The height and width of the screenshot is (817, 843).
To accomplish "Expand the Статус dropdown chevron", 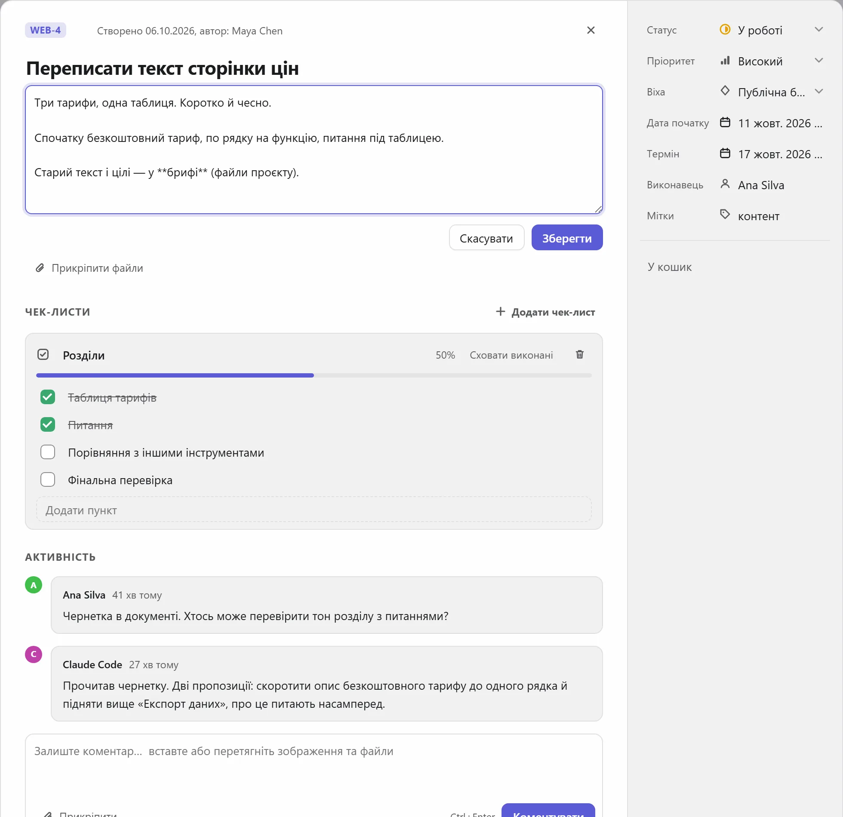I will pos(818,30).
